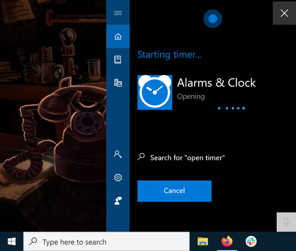Click the magnifier icon in taskbar search
The image size is (296, 251).
coord(33,241)
